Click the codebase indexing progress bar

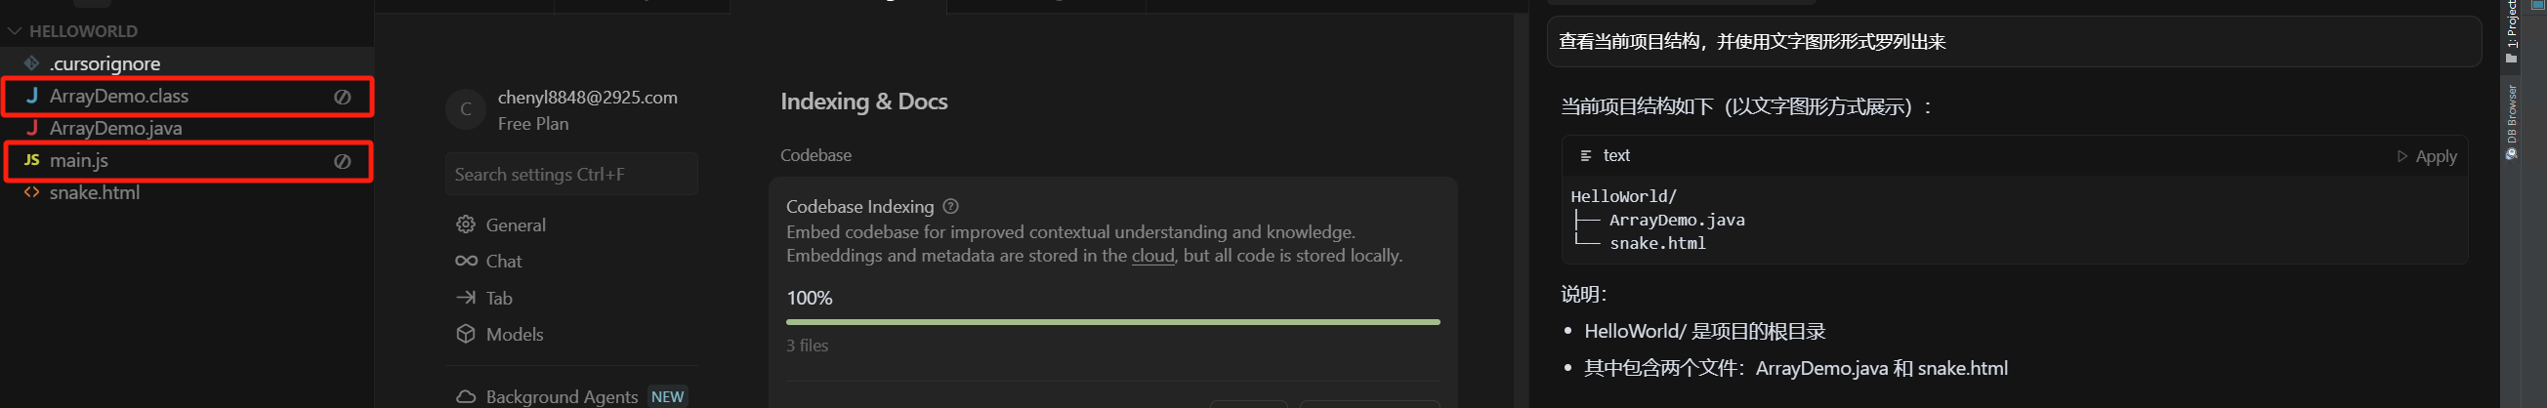(x=1112, y=322)
